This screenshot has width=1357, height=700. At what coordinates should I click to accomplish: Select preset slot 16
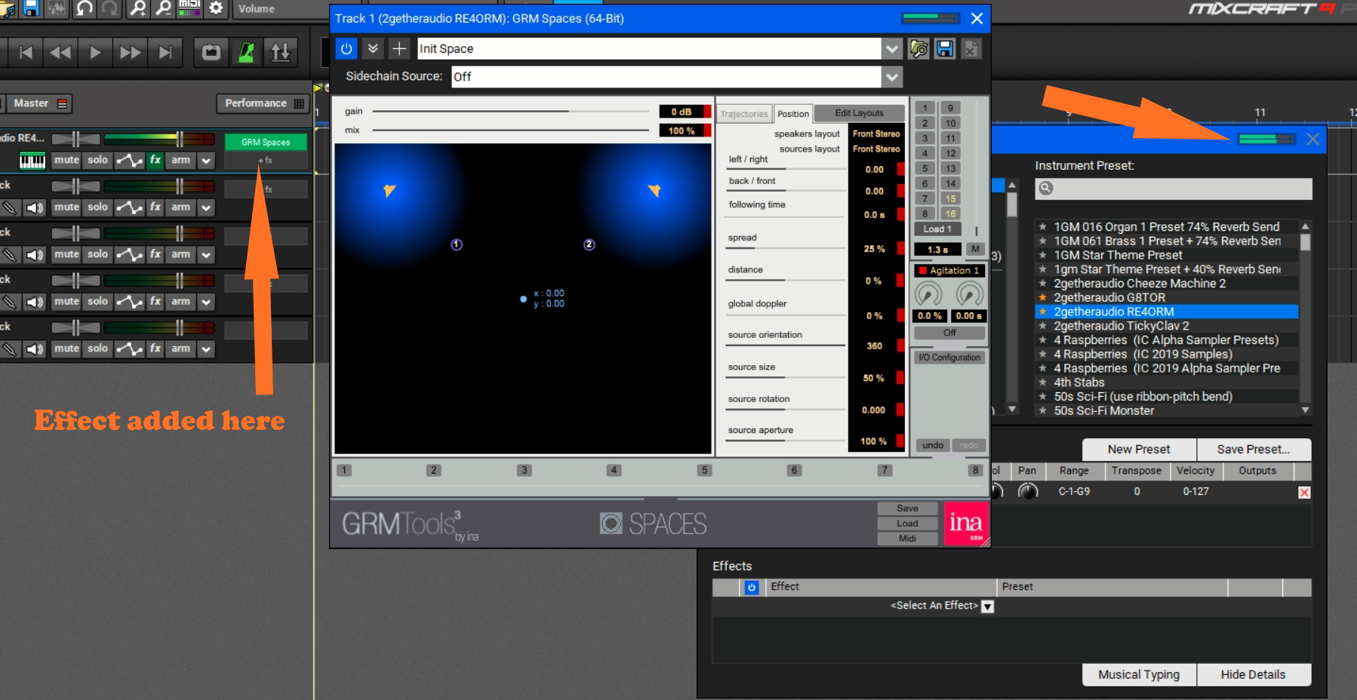(950, 213)
